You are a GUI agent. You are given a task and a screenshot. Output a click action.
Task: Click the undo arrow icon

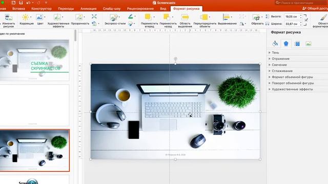(29, 3)
